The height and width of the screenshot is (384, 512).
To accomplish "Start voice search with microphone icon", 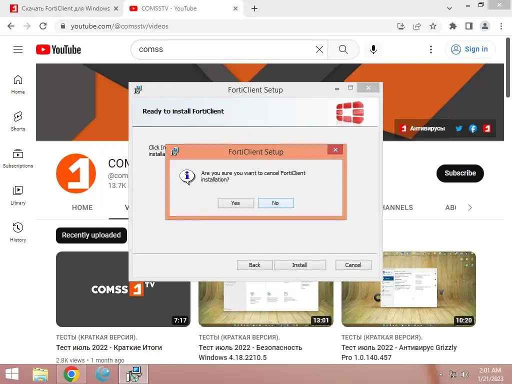I will coord(373,49).
